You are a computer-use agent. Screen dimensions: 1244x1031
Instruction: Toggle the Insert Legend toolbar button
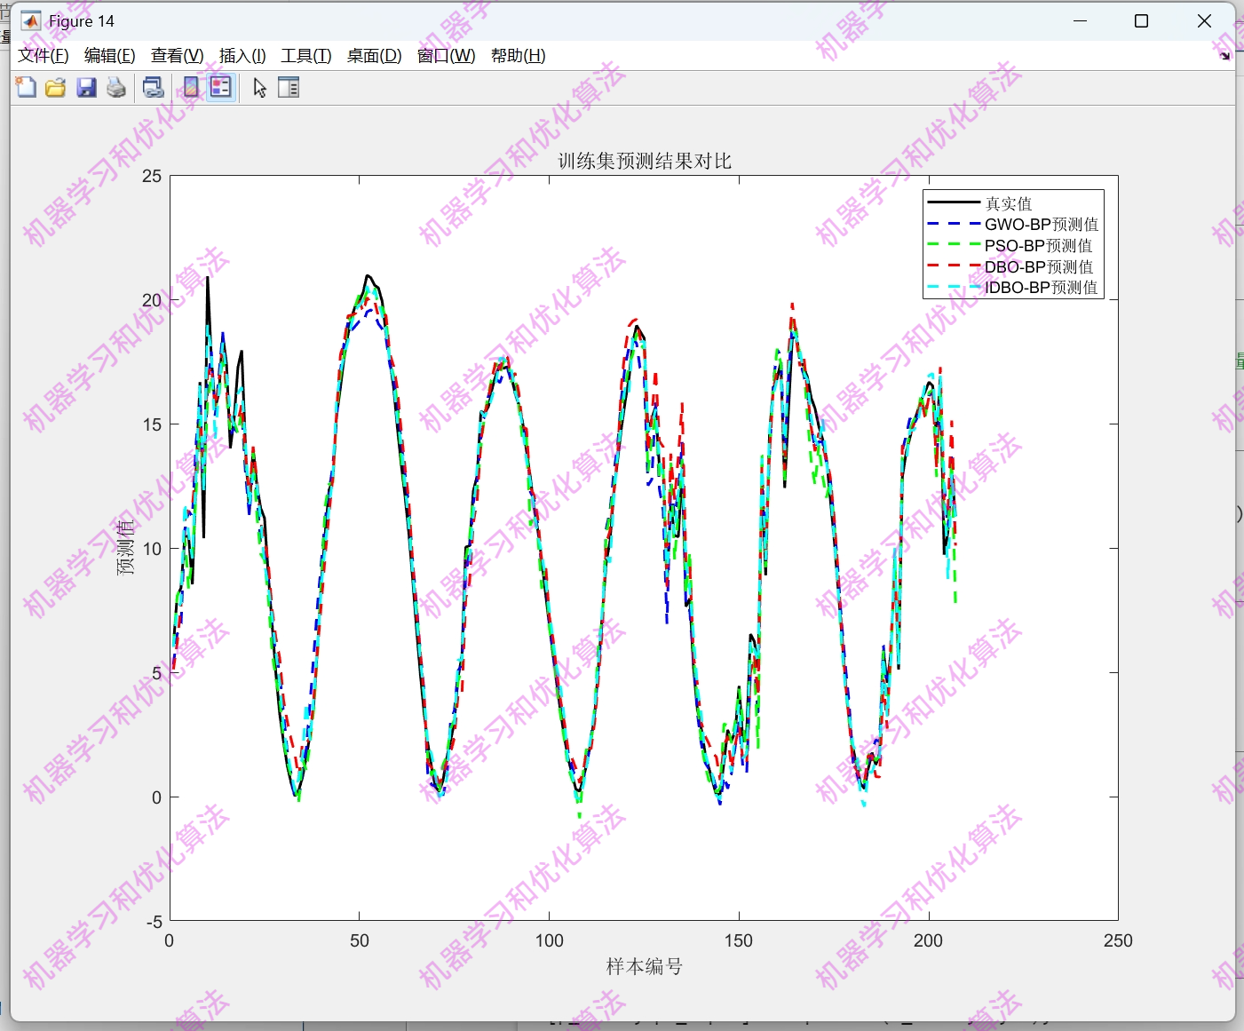221,87
